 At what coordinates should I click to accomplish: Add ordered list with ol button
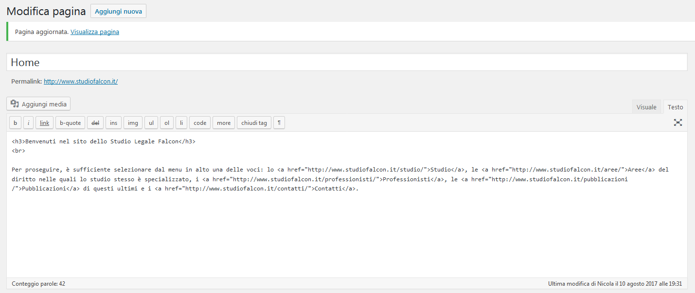pyautogui.click(x=167, y=123)
